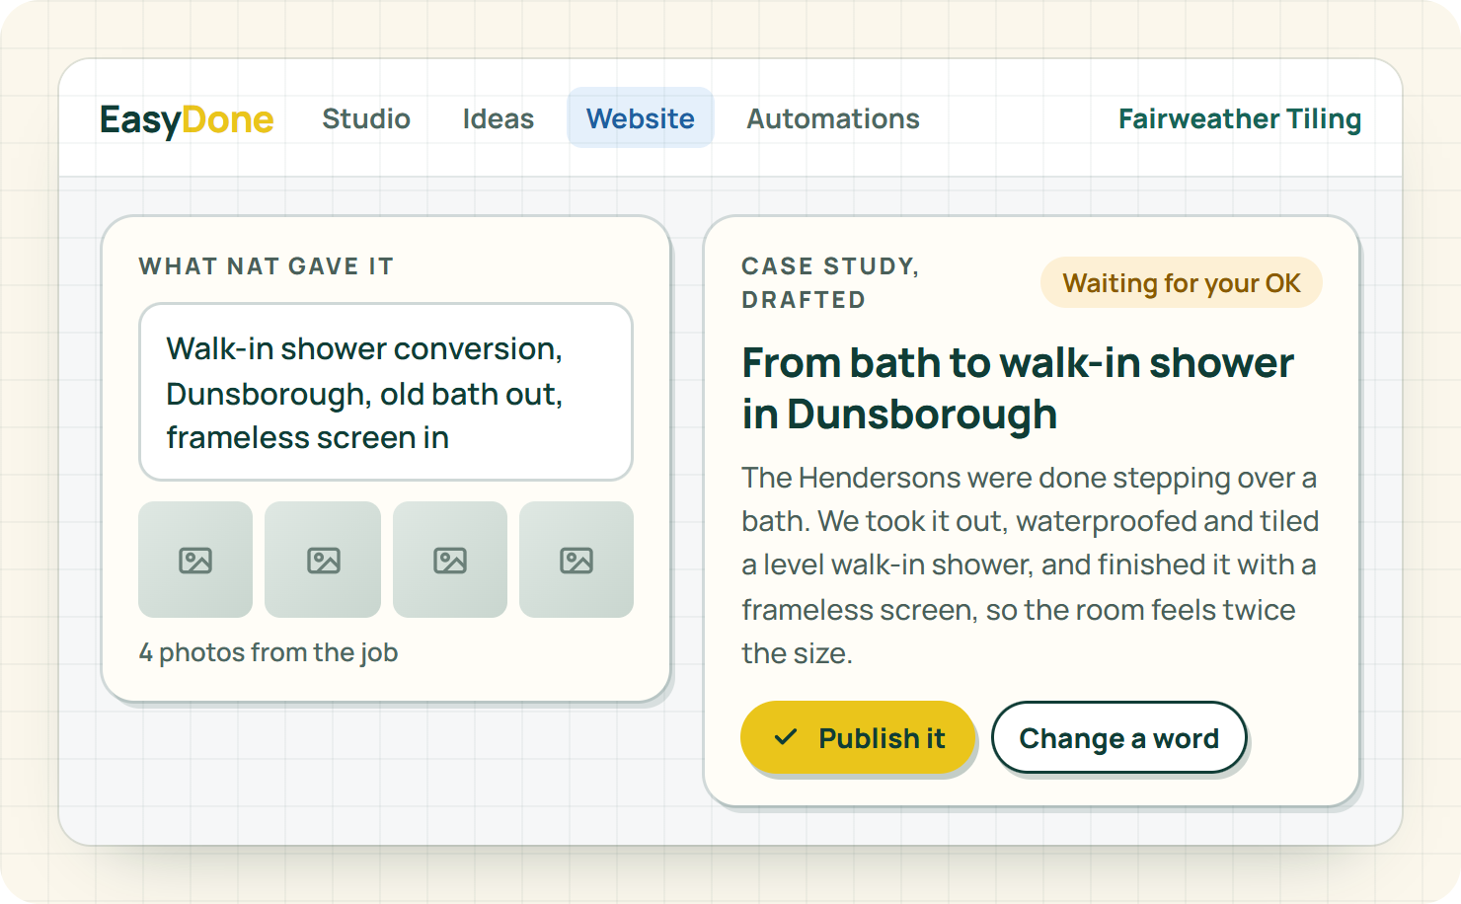Click the EasyDone logo

point(187,119)
